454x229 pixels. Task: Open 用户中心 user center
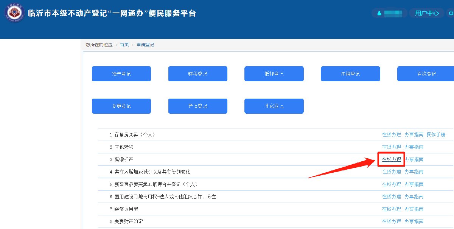[x=427, y=13]
